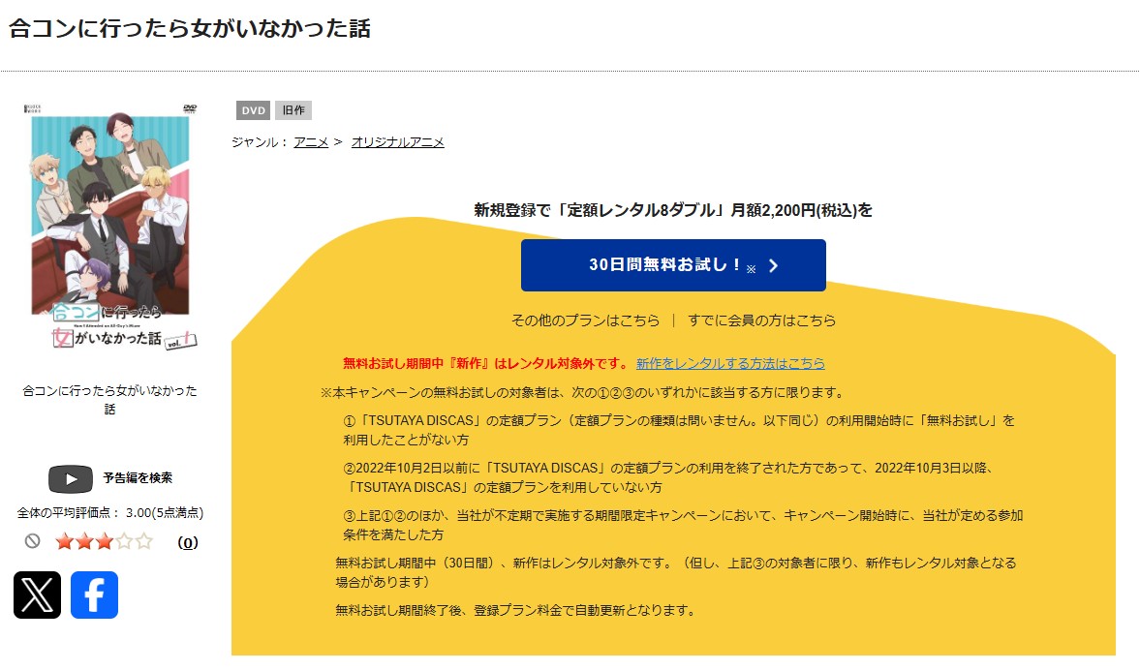This screenshot has height=671, width=1140.
Task: Give the title a five-star rating
Action: [144, 541]
